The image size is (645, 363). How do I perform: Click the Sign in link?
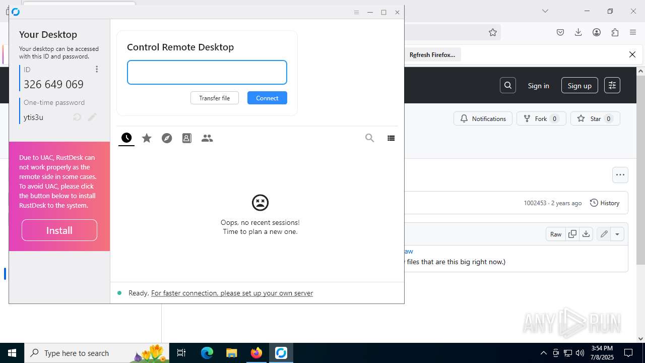coord(539,86)
